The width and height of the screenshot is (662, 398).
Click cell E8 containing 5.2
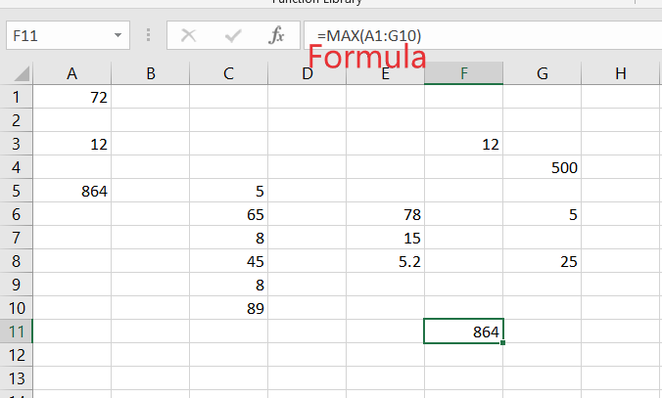point(386,261)
